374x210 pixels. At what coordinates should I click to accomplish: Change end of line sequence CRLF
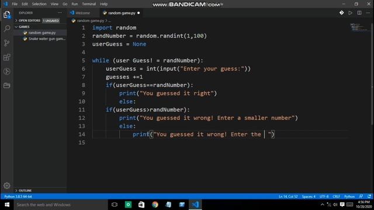click(x=336, y=197)
